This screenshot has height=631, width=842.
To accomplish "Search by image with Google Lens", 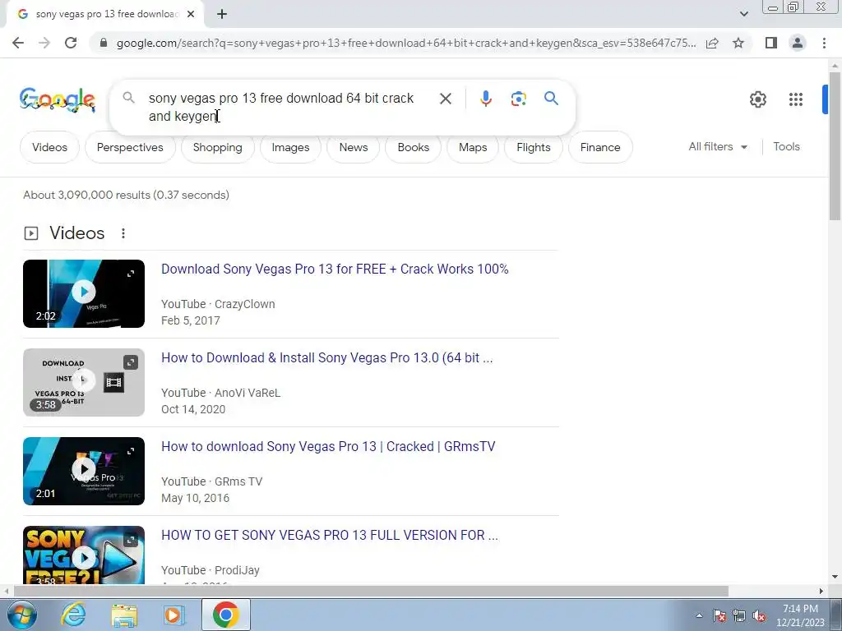I will (x=518, y=99).
